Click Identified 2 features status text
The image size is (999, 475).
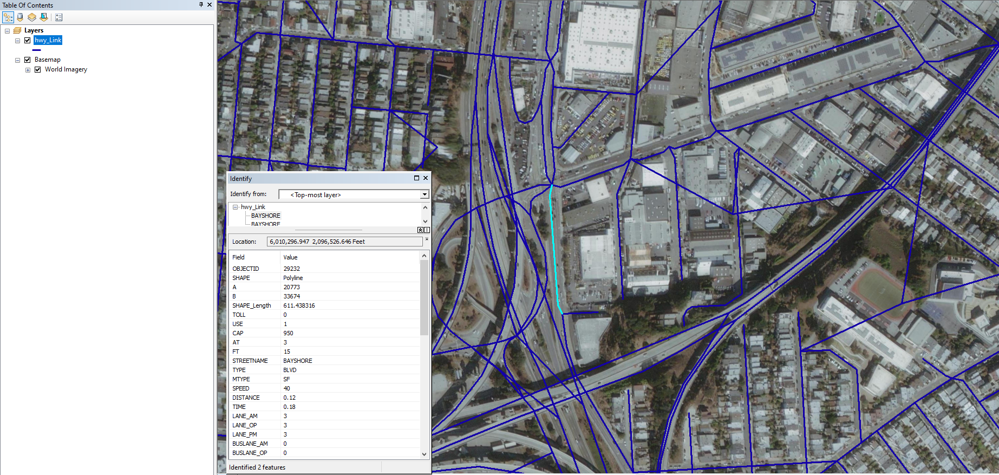257,467
